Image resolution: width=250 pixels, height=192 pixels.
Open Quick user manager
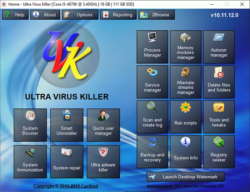[103, 125]
